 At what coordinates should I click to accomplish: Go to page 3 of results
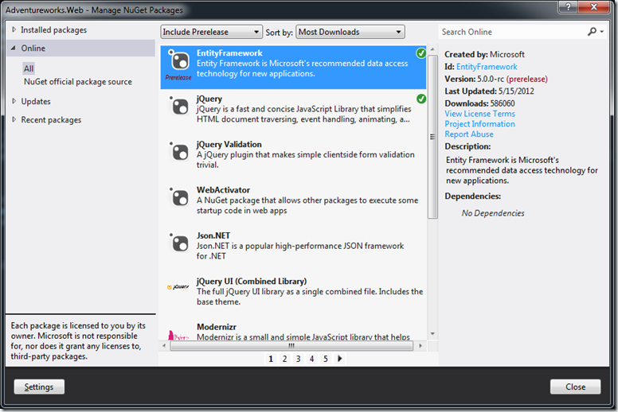tap(299, 359)
